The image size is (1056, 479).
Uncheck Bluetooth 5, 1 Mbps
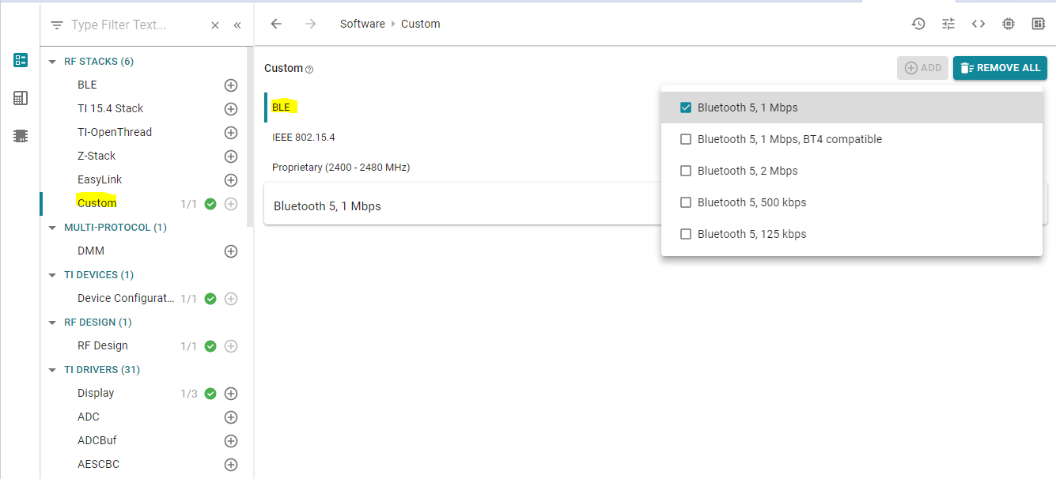coord(685,107)
